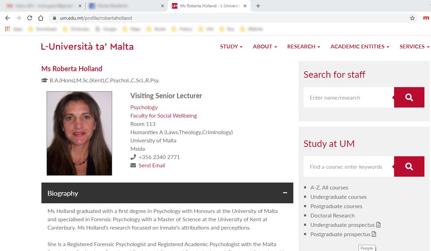Open the browser home page
The height and width of the screenshot is (251, 431).
[41, 18]
